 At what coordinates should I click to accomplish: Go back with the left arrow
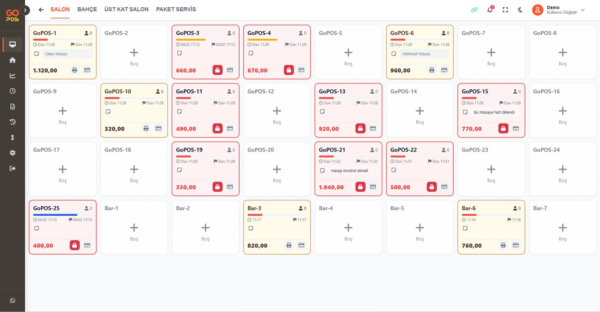(x=41, y=10)
